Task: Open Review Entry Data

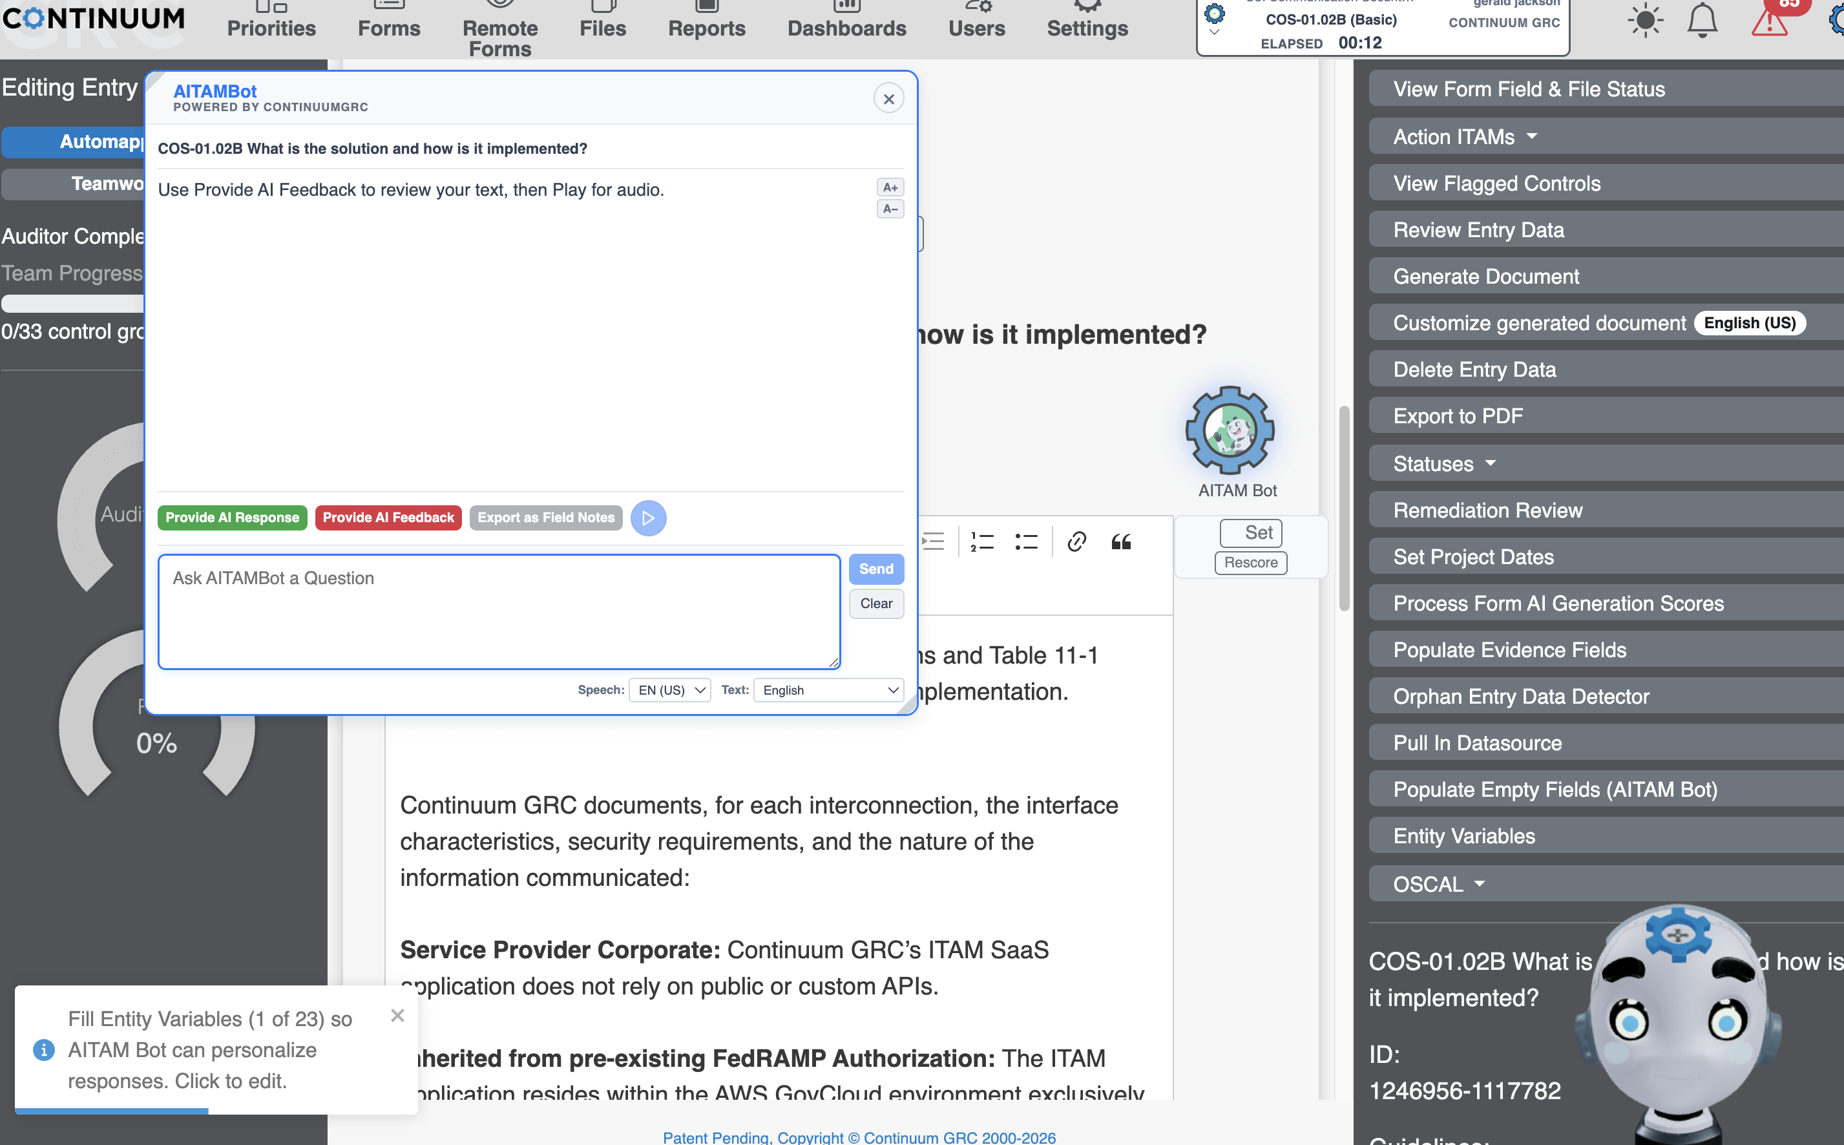Action: tap(1605, 229)
